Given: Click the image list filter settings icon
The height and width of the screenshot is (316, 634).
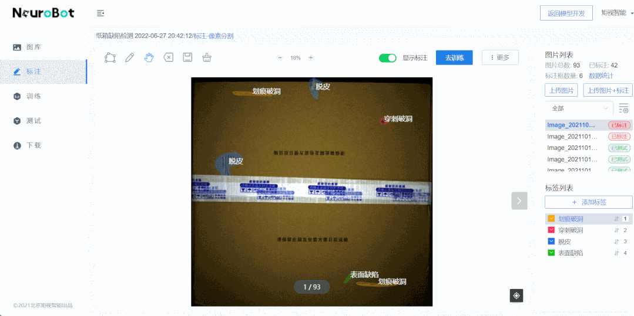Looking at the screenshot, I should (623, 108).
